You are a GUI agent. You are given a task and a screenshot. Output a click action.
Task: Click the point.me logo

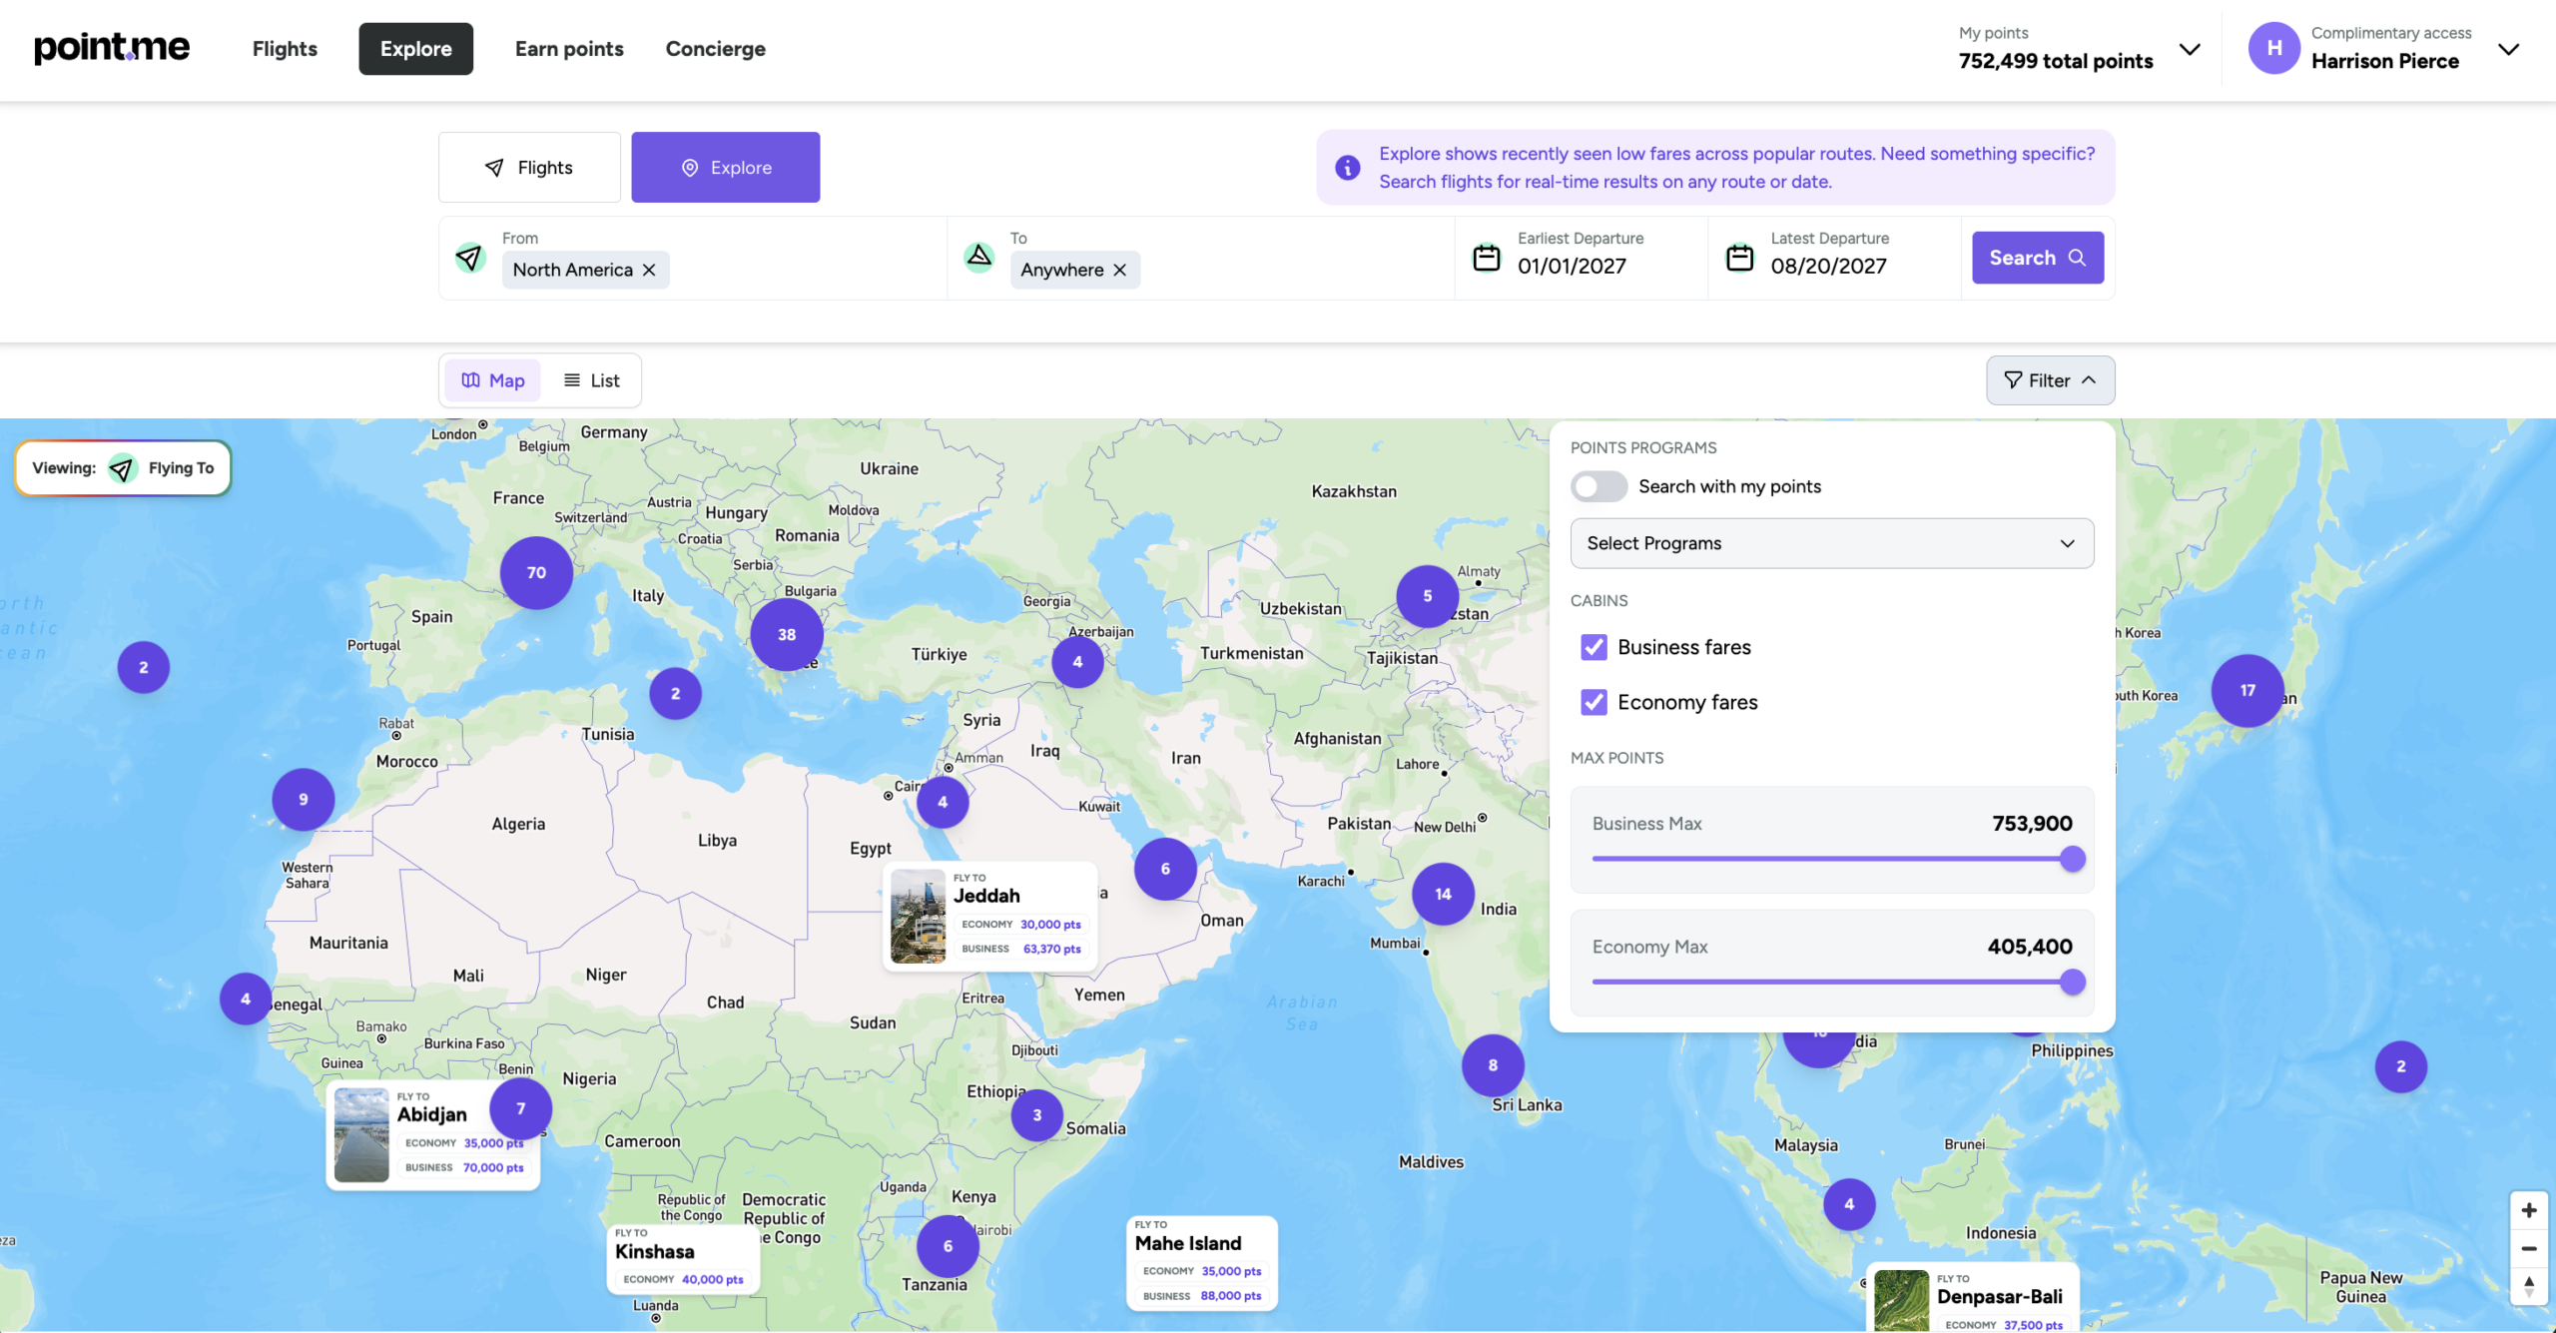[112, 47]
